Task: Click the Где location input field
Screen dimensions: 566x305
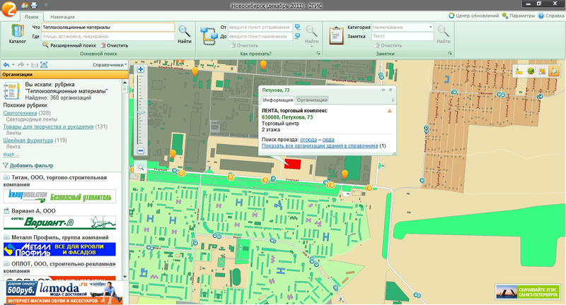Action: 108,36
